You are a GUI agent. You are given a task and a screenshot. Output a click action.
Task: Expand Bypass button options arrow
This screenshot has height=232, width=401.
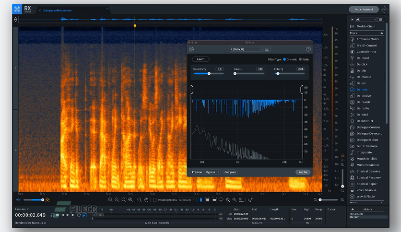coord(219,172)
